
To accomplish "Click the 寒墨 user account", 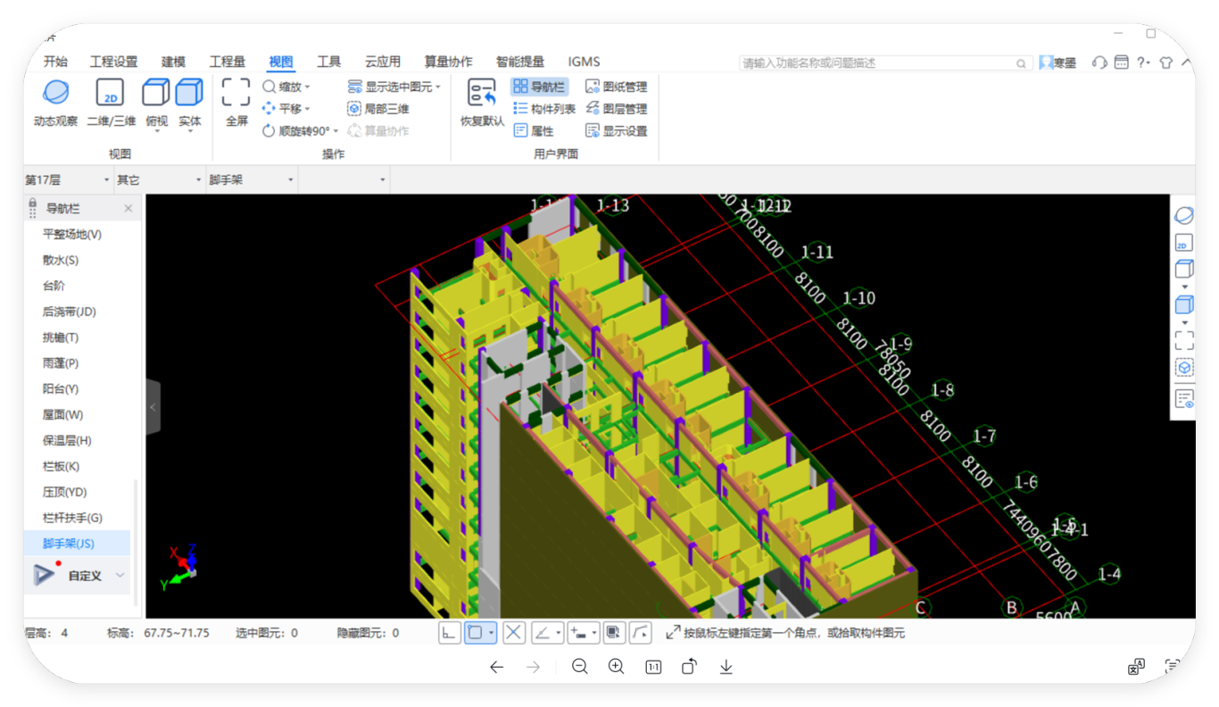I will (x=1057, y=62).
